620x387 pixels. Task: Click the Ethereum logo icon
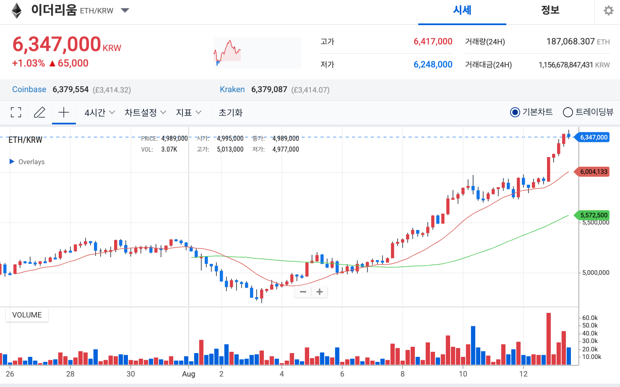16,10
